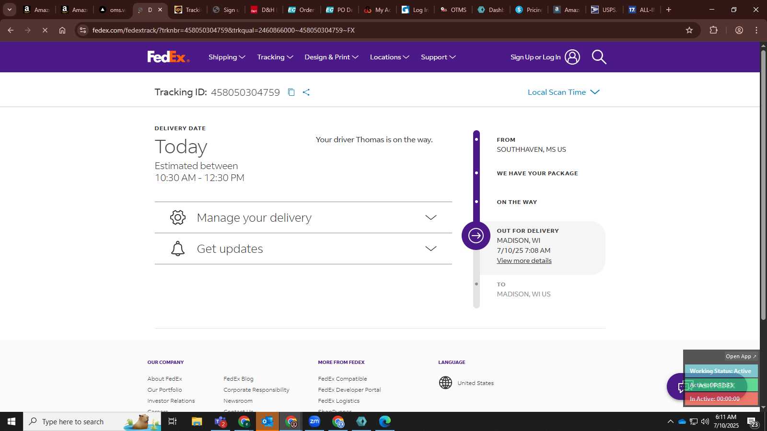Open the FedEx search magnifier icon
The image size is (767, 431).
pyautogui.click(x=599, y=57)
